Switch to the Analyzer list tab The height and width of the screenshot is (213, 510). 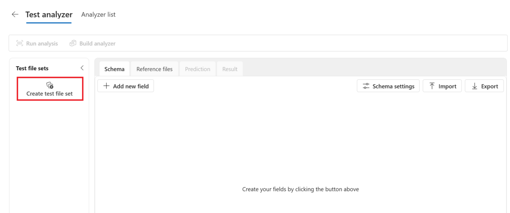point(98,14)
